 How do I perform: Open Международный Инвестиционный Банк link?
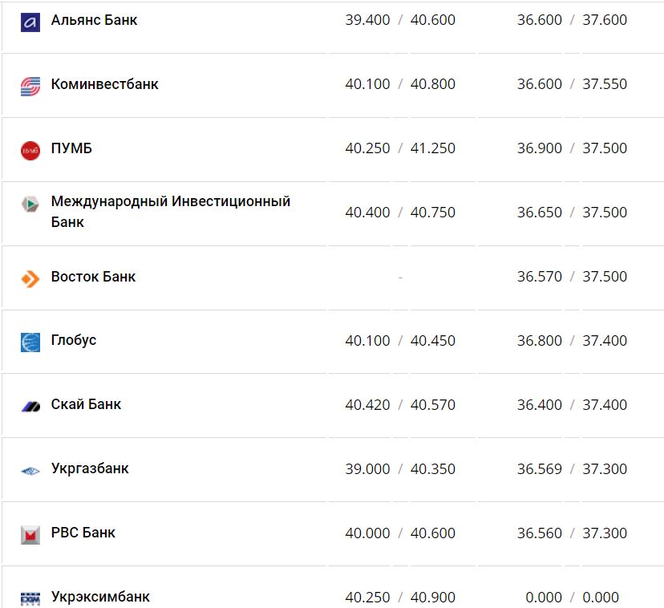click(x=170, y=202)
